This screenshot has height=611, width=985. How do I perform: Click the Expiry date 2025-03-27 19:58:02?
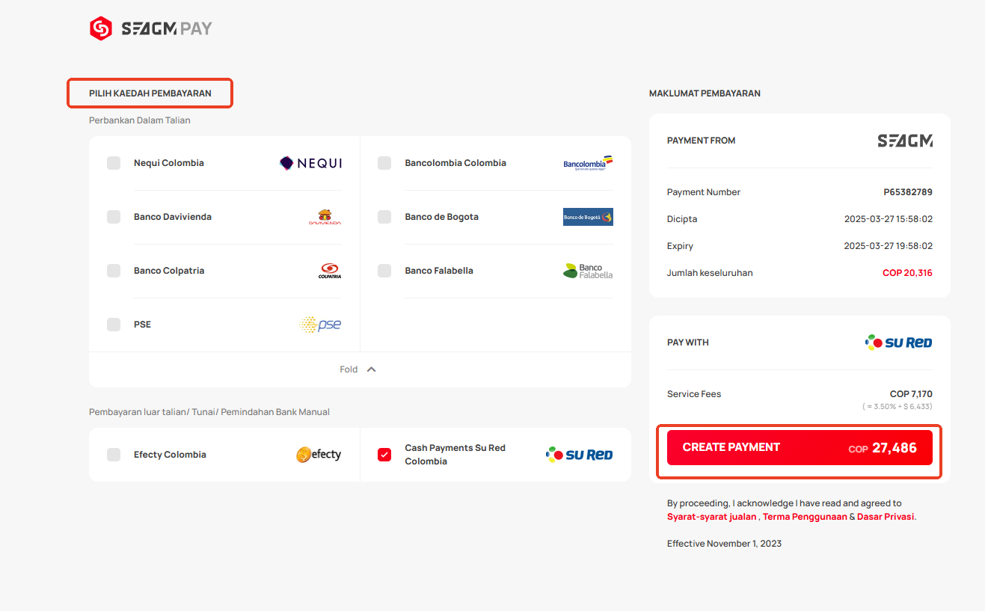[889, 246]
